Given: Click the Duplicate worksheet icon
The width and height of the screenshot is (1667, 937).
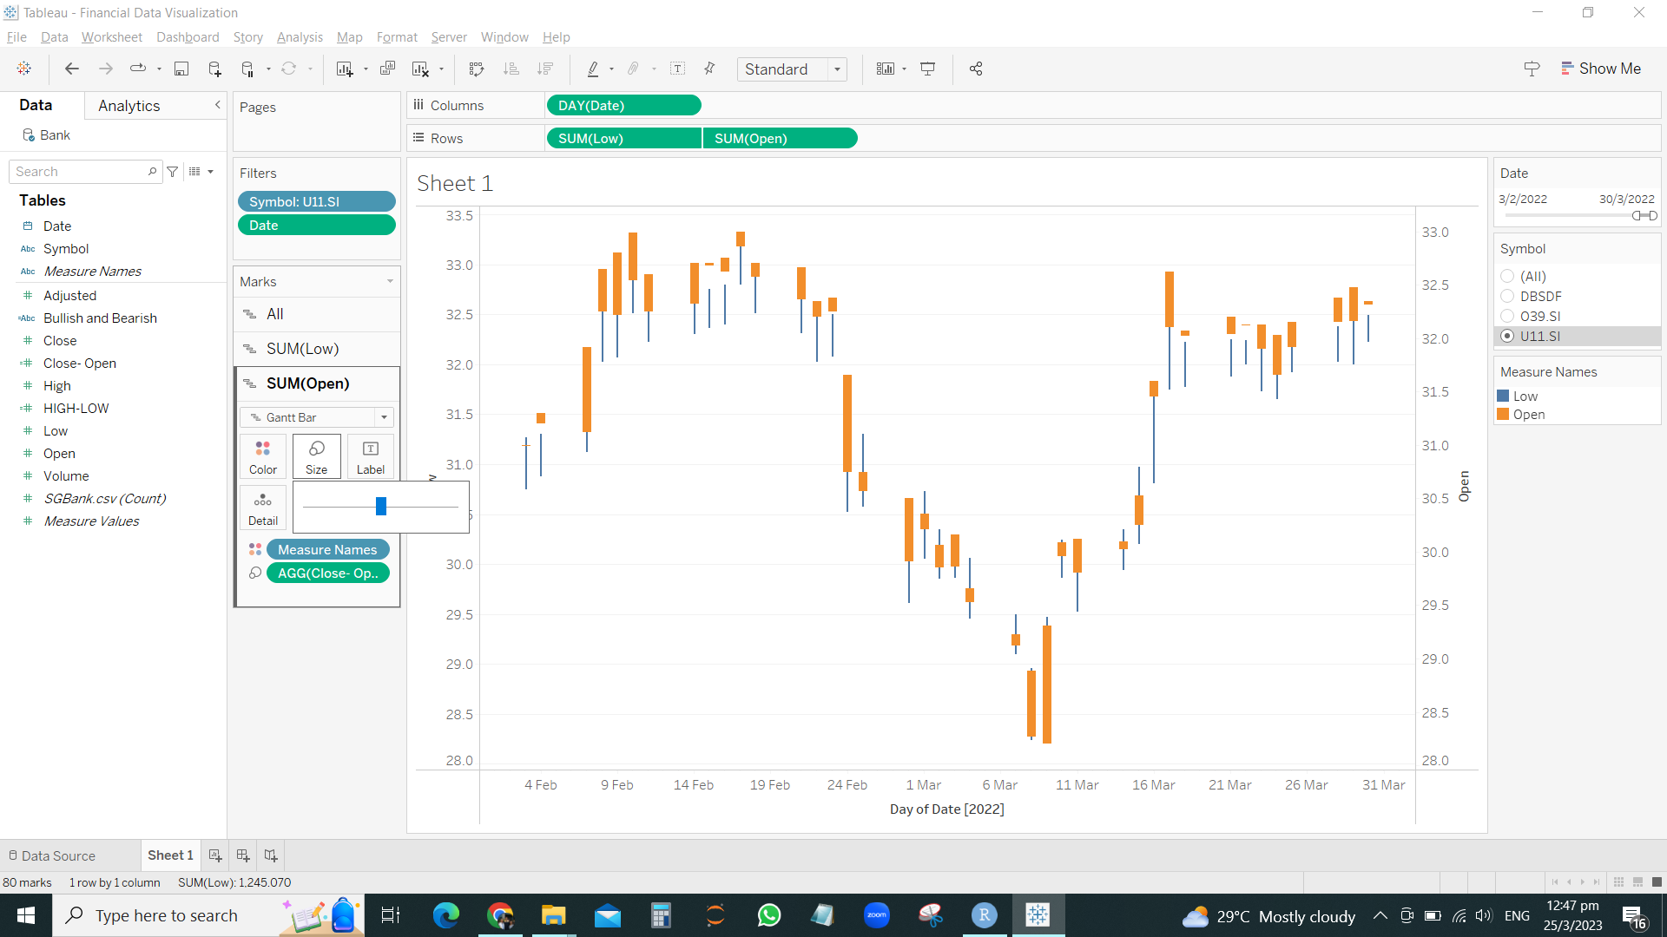Looking at the screenshot, I should (x=388, y=69).
